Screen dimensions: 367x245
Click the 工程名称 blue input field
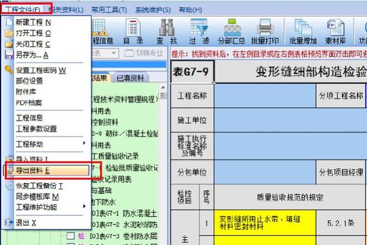(x=265, y=95)
